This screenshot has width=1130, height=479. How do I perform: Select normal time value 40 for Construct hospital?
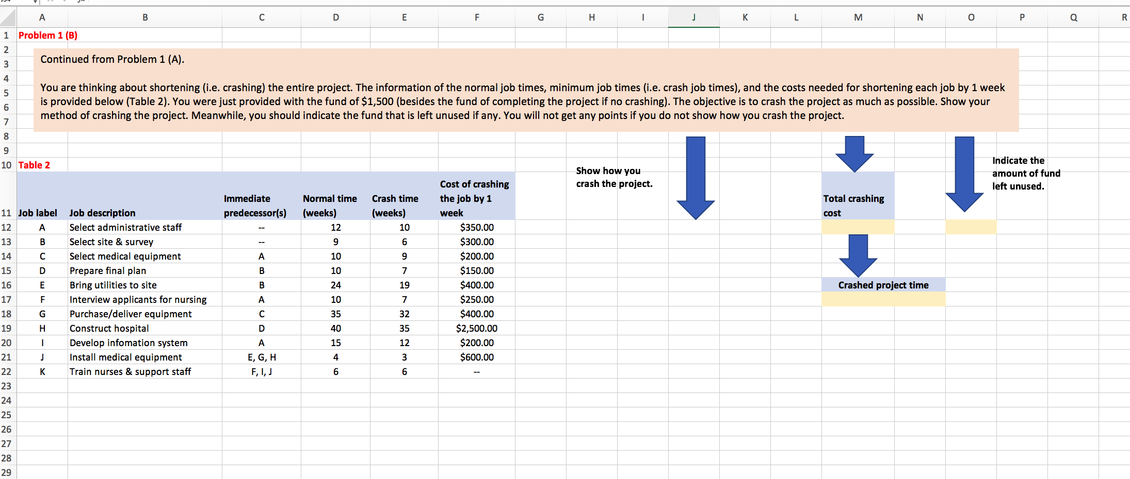(x=336, y=328)
